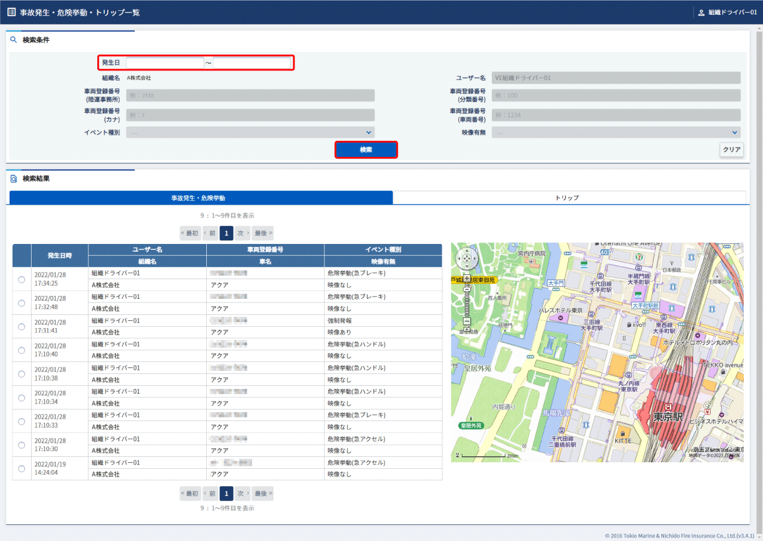The image size is (763, 541).
Task: Select the radio for the 強制発報 event row
Action: coord(21,326)
